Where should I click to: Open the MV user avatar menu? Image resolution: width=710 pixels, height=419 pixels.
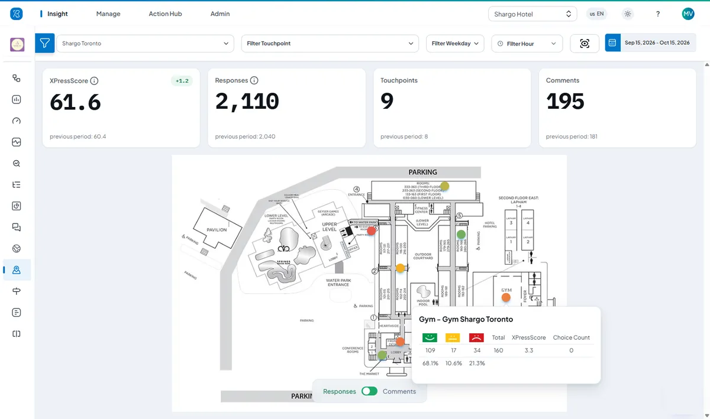tap(688, 14)
